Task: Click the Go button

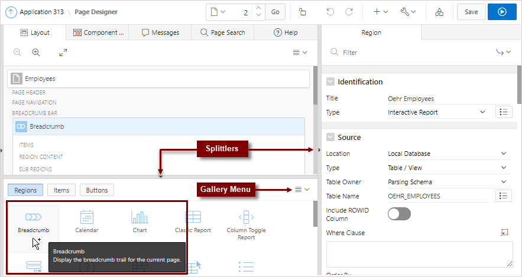Action: [x=275, y=12]
